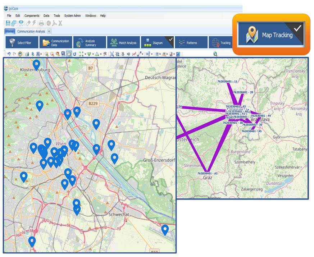Image resolution: width=314 pixels, height=257 pixels.
Task: Click the PDF export icon
Action: (x=54, y=23)
